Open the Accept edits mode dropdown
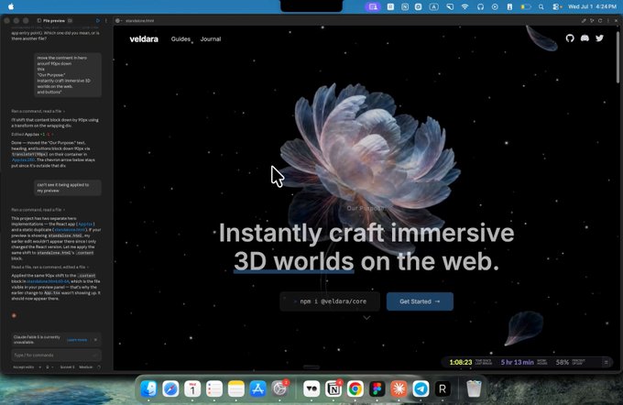Screen dimensions: 623x405 (x=27, y=367)
